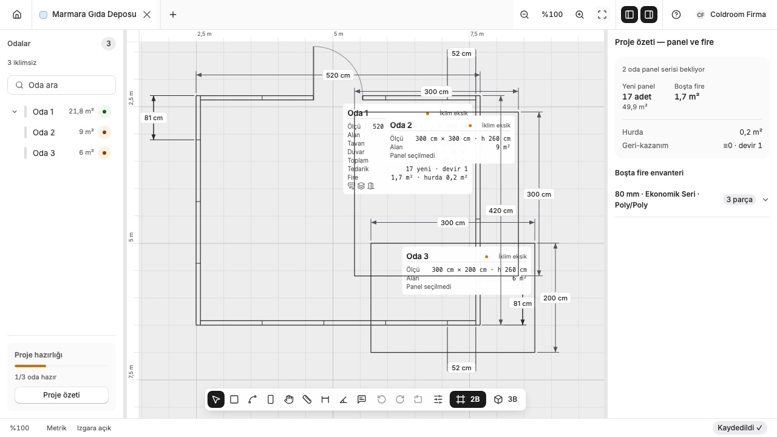Click the Proje özeti button
This screenshot has width=777, height=437.
61,395
